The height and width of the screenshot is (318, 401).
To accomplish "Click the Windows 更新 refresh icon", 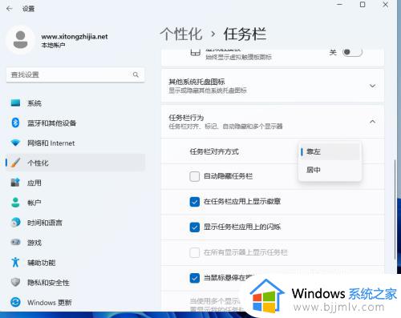I will pos(15,302).
